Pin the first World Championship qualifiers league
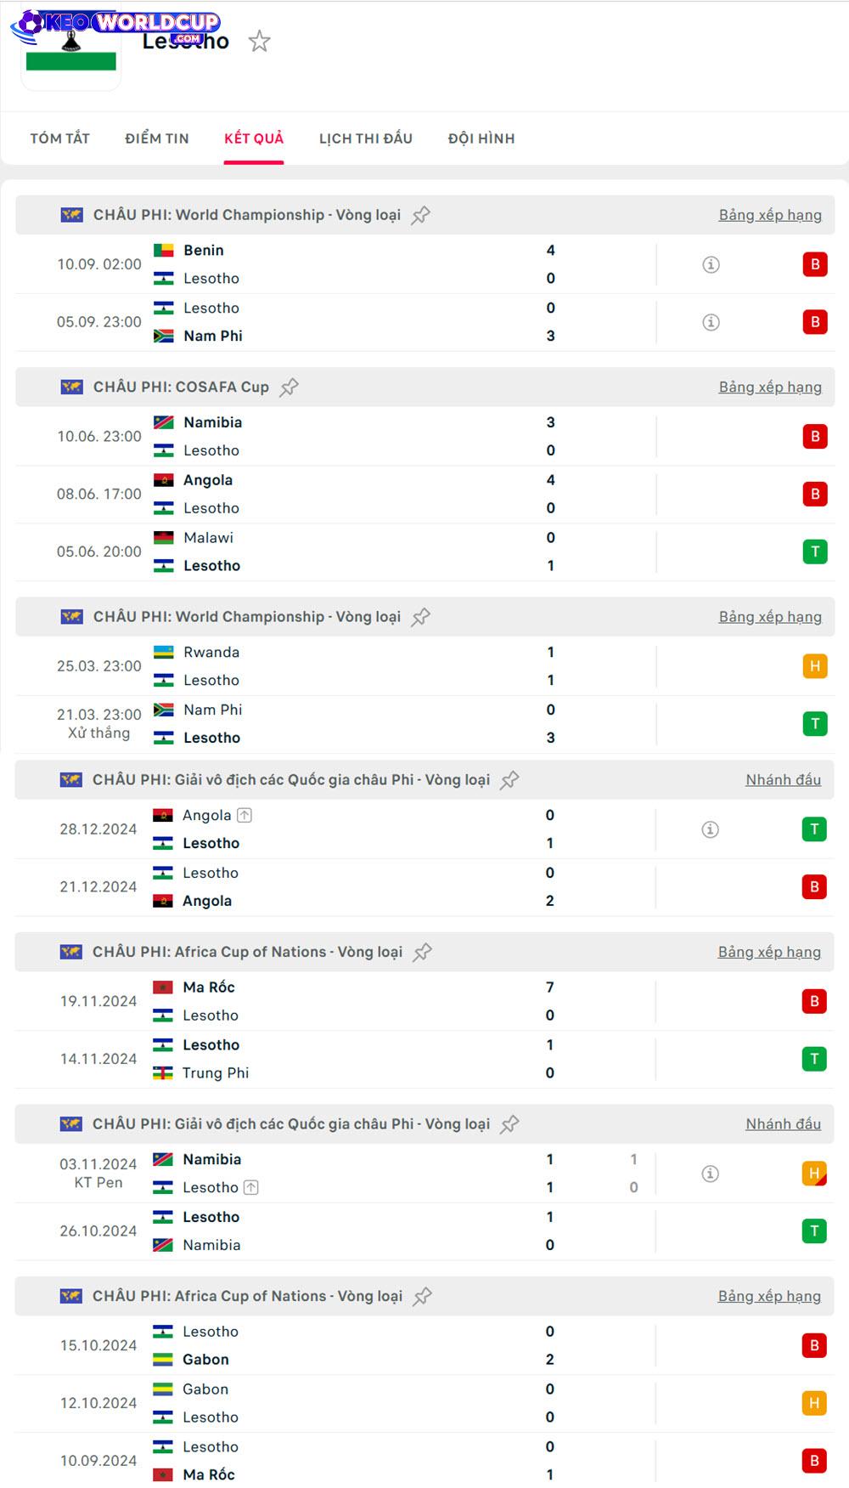The width and height of the screenshot is (849, 1488). tap(420, 215)
